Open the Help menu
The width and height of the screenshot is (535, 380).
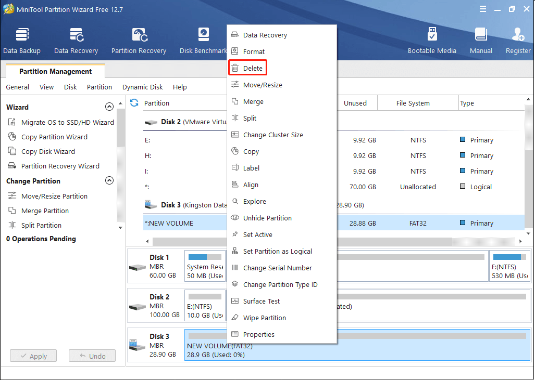point(180,87)
